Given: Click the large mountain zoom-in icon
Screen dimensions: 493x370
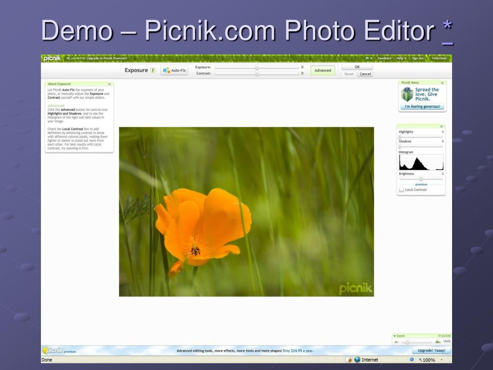Looking at the screenshot, I should (438, 341).
